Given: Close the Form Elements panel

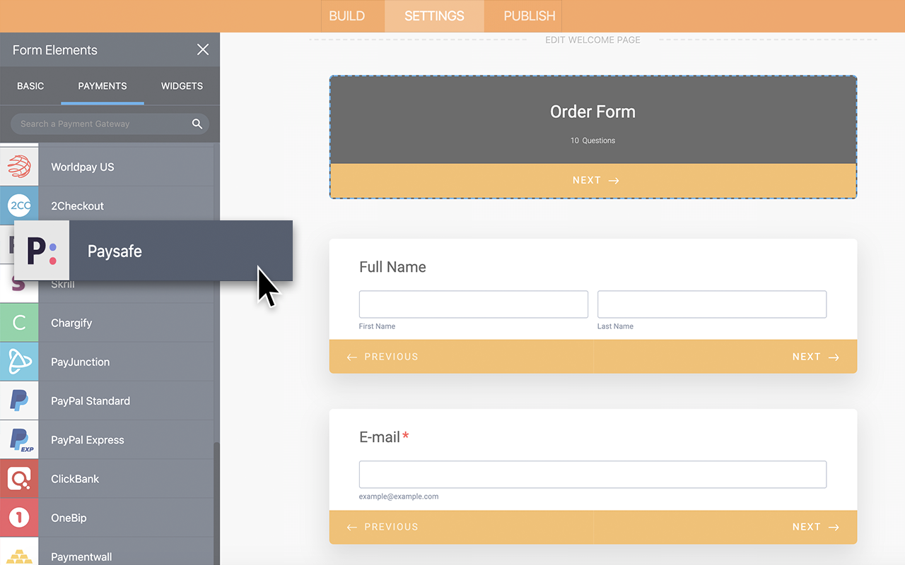Looking at the screenshot, I should coord(203,49).
